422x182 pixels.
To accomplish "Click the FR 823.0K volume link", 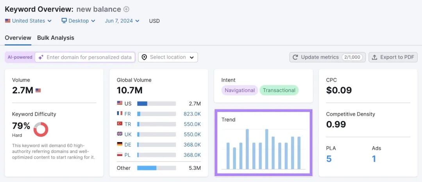I will (x=192, y=114).
